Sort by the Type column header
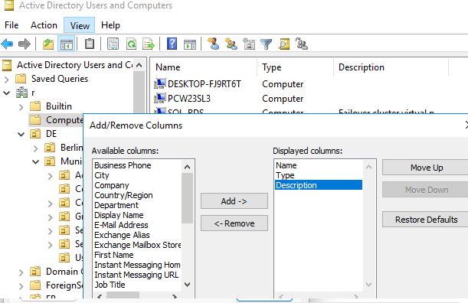 pyautogui.click(x=295, y=67)
